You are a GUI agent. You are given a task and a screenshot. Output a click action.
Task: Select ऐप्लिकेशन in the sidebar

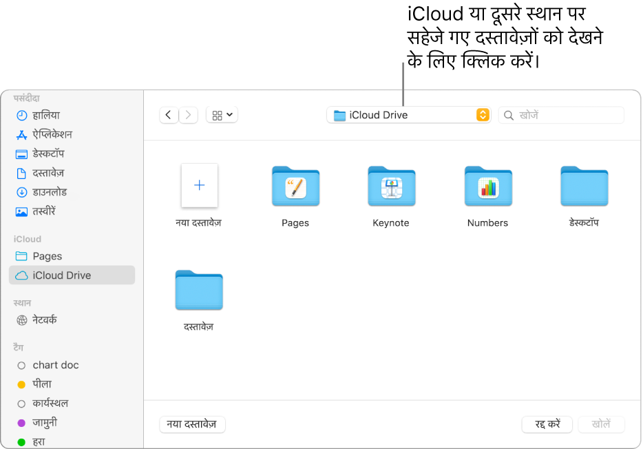tap(72, 134)
